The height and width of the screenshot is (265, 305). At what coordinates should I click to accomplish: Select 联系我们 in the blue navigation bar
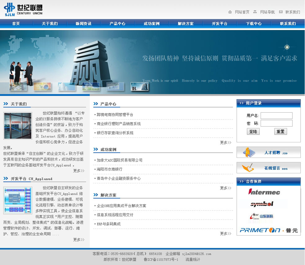click(x=288, y=24)
